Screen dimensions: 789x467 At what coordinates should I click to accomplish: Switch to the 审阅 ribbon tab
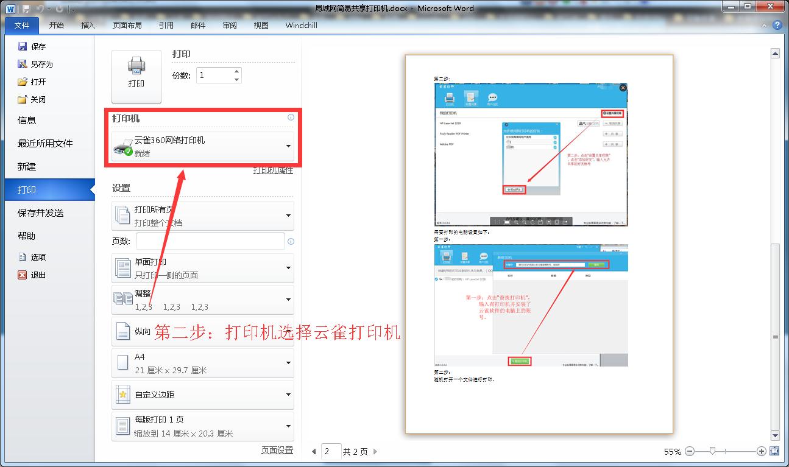[230, 26]
